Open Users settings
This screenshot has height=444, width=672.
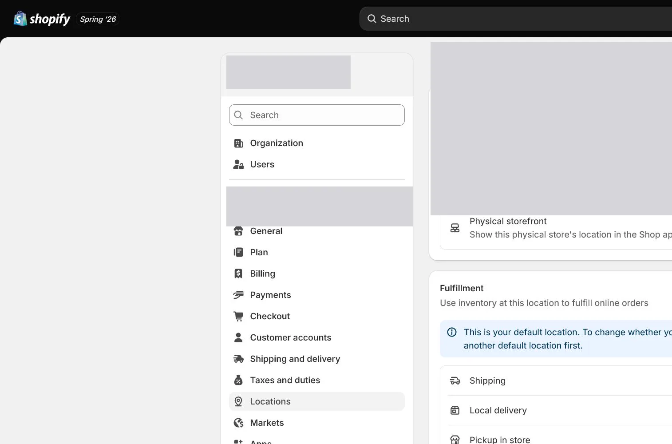[x=317, y=164]
